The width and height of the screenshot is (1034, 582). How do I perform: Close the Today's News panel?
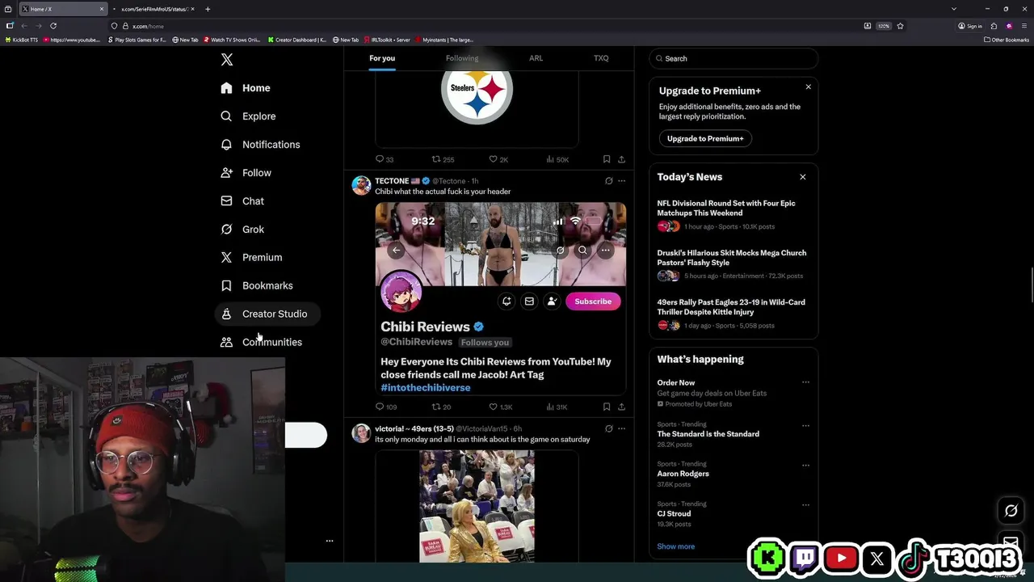tap(802, 177)
